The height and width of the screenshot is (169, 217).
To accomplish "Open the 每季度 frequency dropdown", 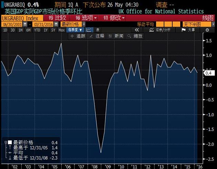I will pos(75,30).
